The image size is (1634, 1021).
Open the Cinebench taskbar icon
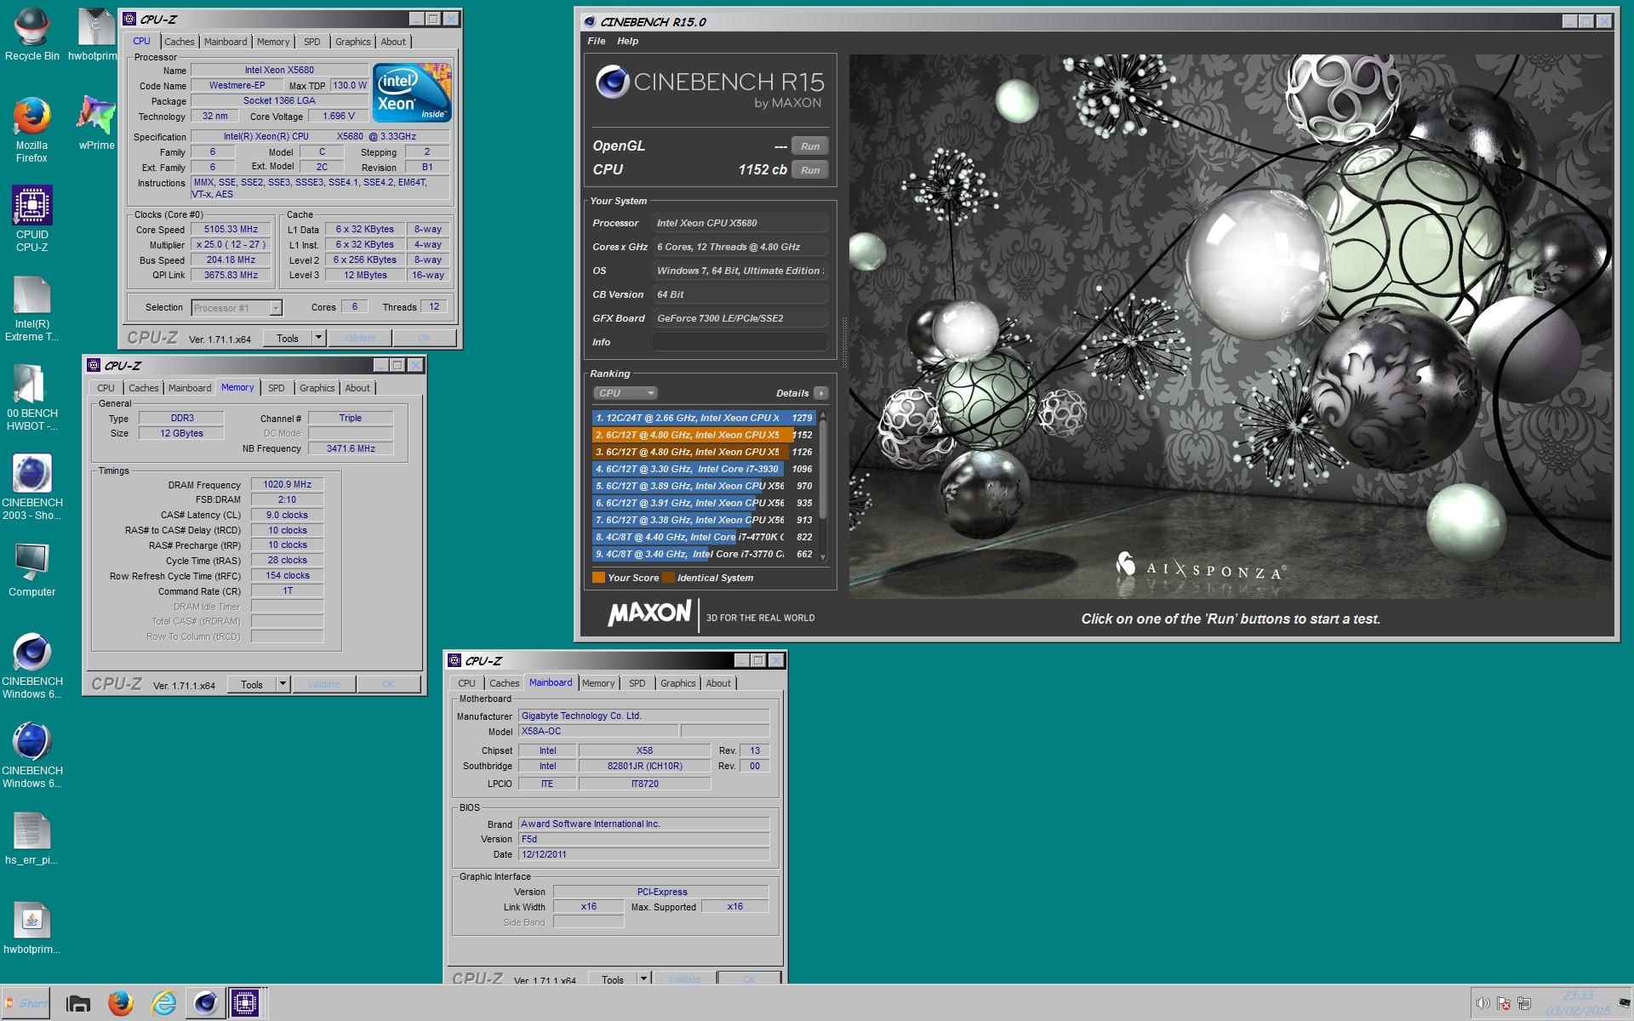tap(205, 1003)
